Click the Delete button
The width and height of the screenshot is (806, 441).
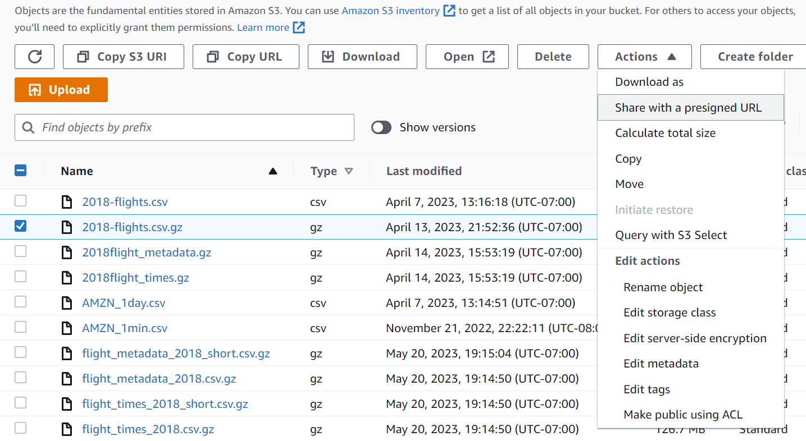(x=553, y=56)
